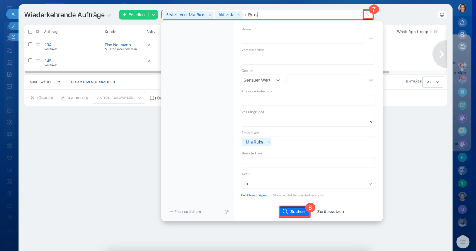Viewport: 476px width, 251px height.
Task: Select the checkbox for order 234
Action: (x=30, y=45)
